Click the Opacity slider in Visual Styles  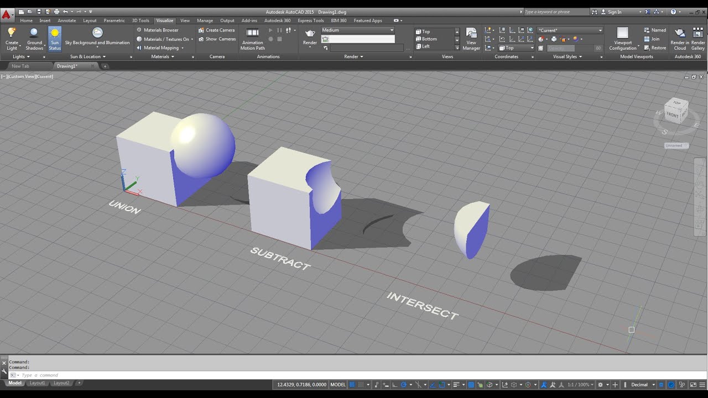coord(574,49)
